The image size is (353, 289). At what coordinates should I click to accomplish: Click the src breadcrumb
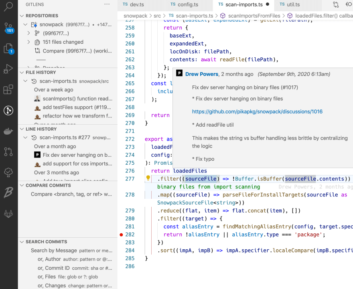157,16
